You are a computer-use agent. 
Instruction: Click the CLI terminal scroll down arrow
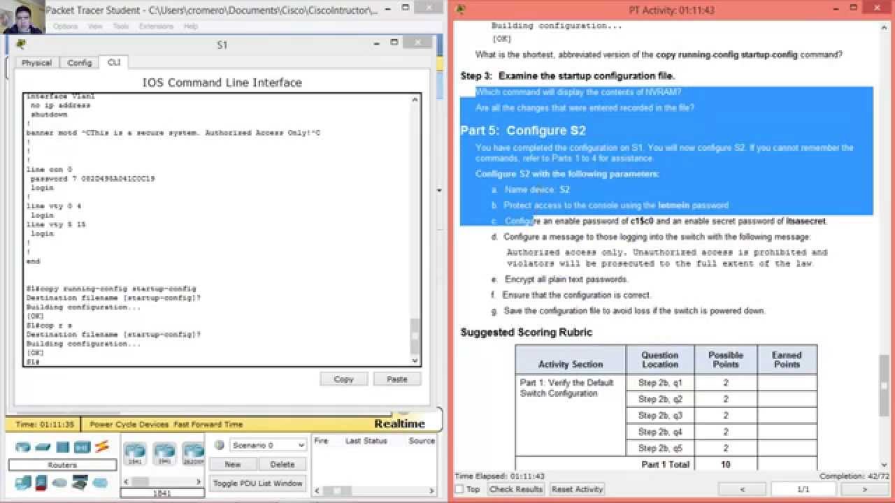(415, 360)
